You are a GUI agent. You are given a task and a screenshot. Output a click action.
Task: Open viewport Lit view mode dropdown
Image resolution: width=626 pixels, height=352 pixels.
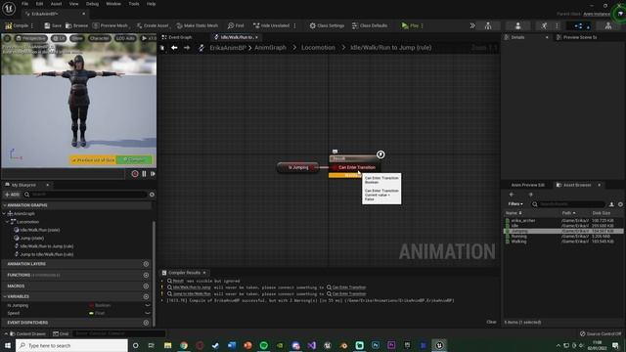click(59, 38)
